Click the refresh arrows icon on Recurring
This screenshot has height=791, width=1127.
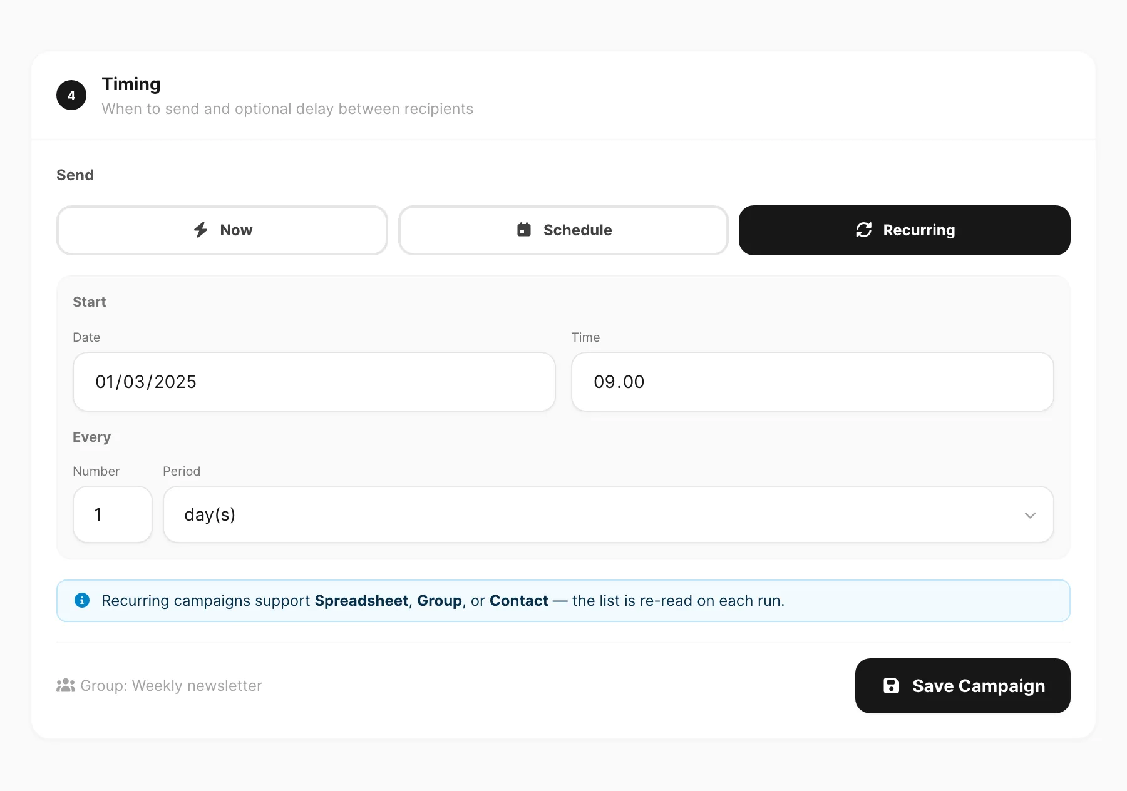point(864,230)
